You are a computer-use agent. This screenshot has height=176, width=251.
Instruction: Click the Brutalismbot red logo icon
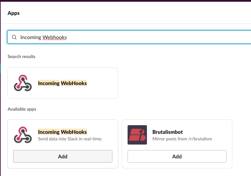(137, 135)
